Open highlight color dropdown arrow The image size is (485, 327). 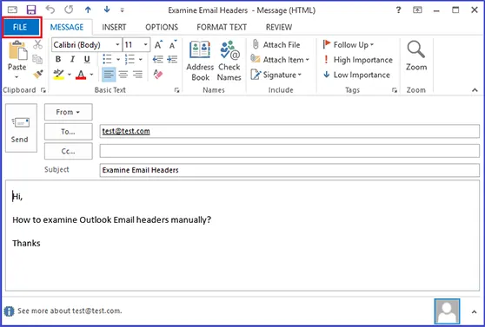70,75
